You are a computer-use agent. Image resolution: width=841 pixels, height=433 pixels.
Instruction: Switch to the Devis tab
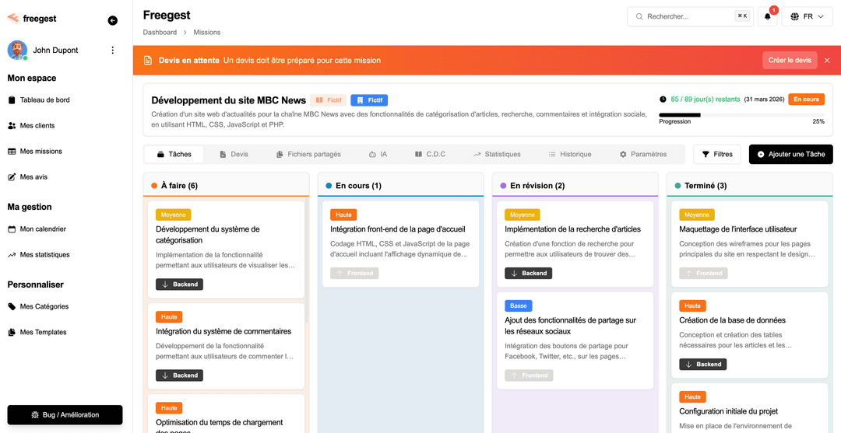[x=234, y=154]
